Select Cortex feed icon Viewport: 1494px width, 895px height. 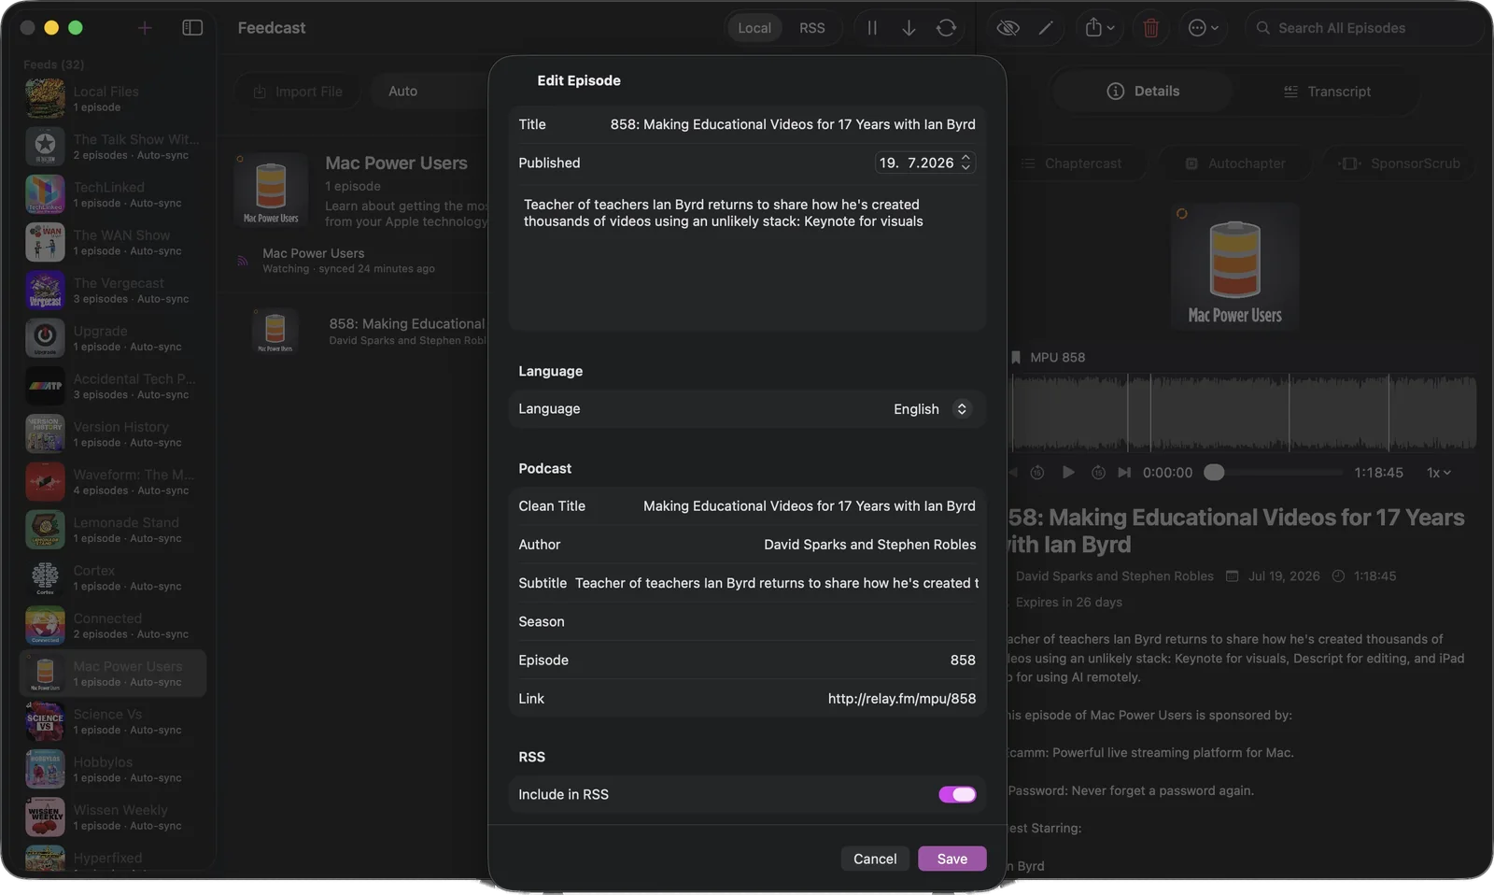pos(45,578)
